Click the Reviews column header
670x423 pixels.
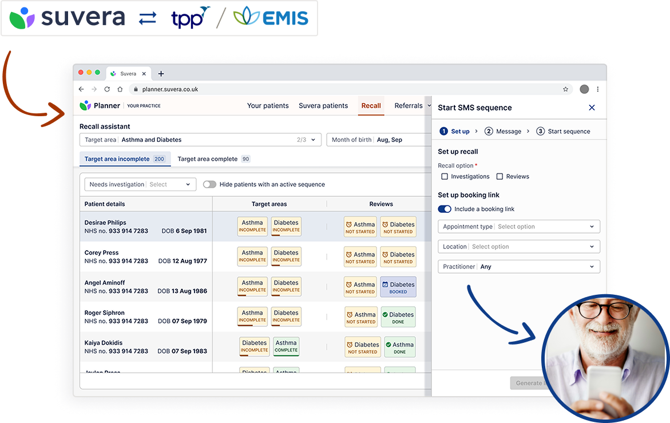pyautogui.click(x=381, y=204)
